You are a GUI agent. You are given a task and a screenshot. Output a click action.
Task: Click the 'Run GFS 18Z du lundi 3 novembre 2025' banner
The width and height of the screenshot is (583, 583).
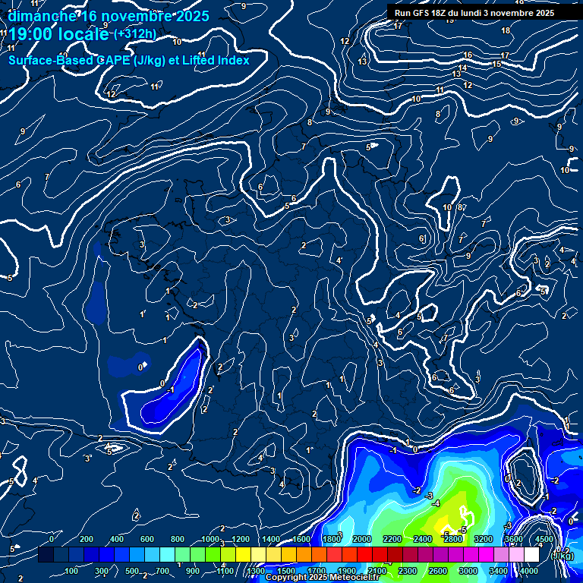(x=474, y=13)
